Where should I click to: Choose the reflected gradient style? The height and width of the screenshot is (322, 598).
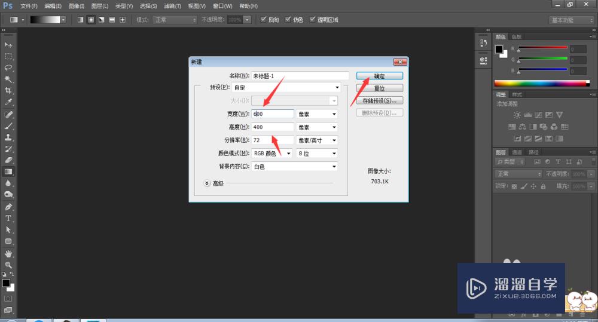[x=112, y=20]
